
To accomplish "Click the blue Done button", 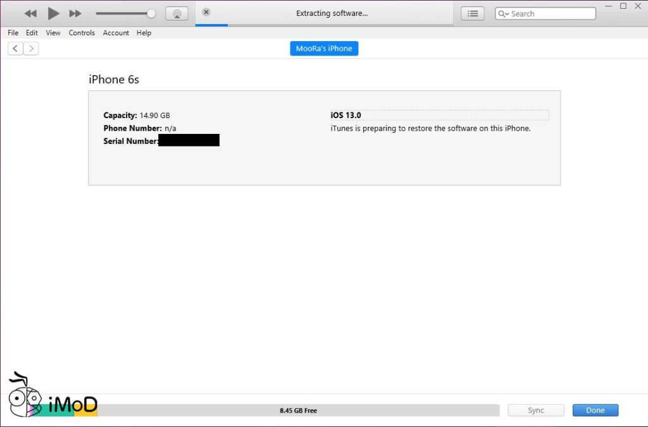I will pyautogui.click(x=595, y=410).
